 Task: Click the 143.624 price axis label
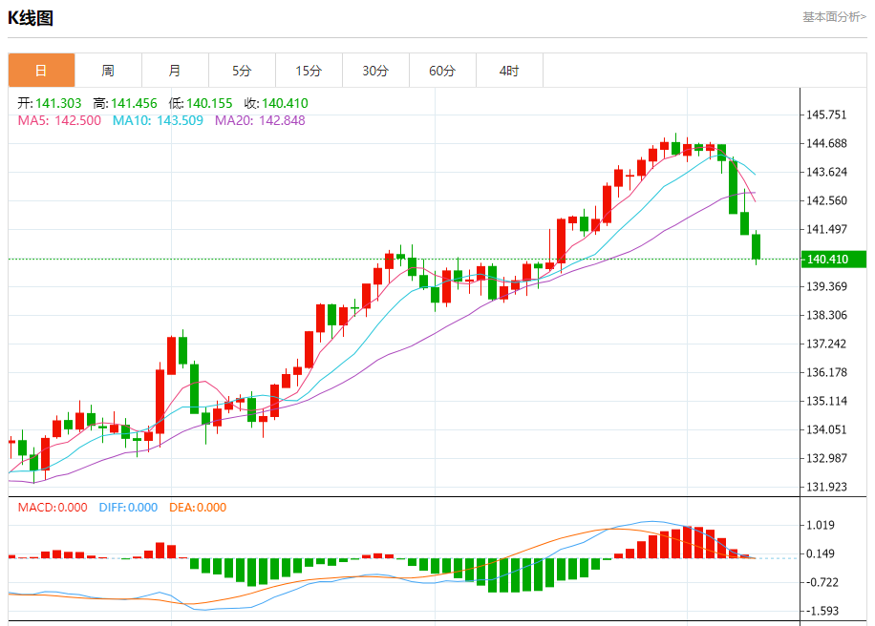826,172
